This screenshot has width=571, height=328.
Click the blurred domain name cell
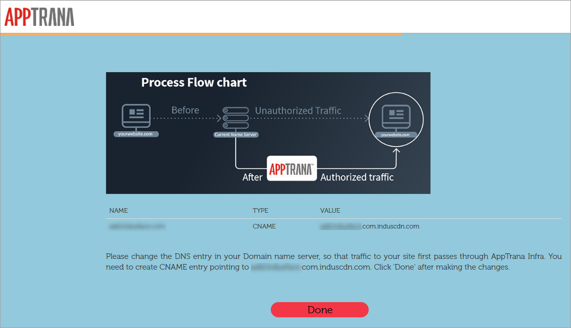pyautogui.click(x=137, y=226)
